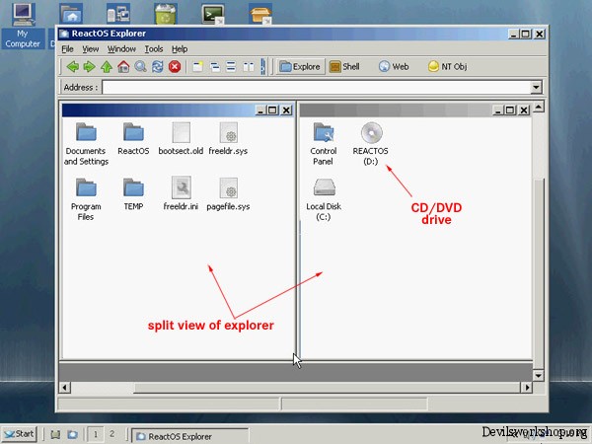Click the NT Obj toolbar button
Viewport: 592px width, 444px height.
pos(448,67)
